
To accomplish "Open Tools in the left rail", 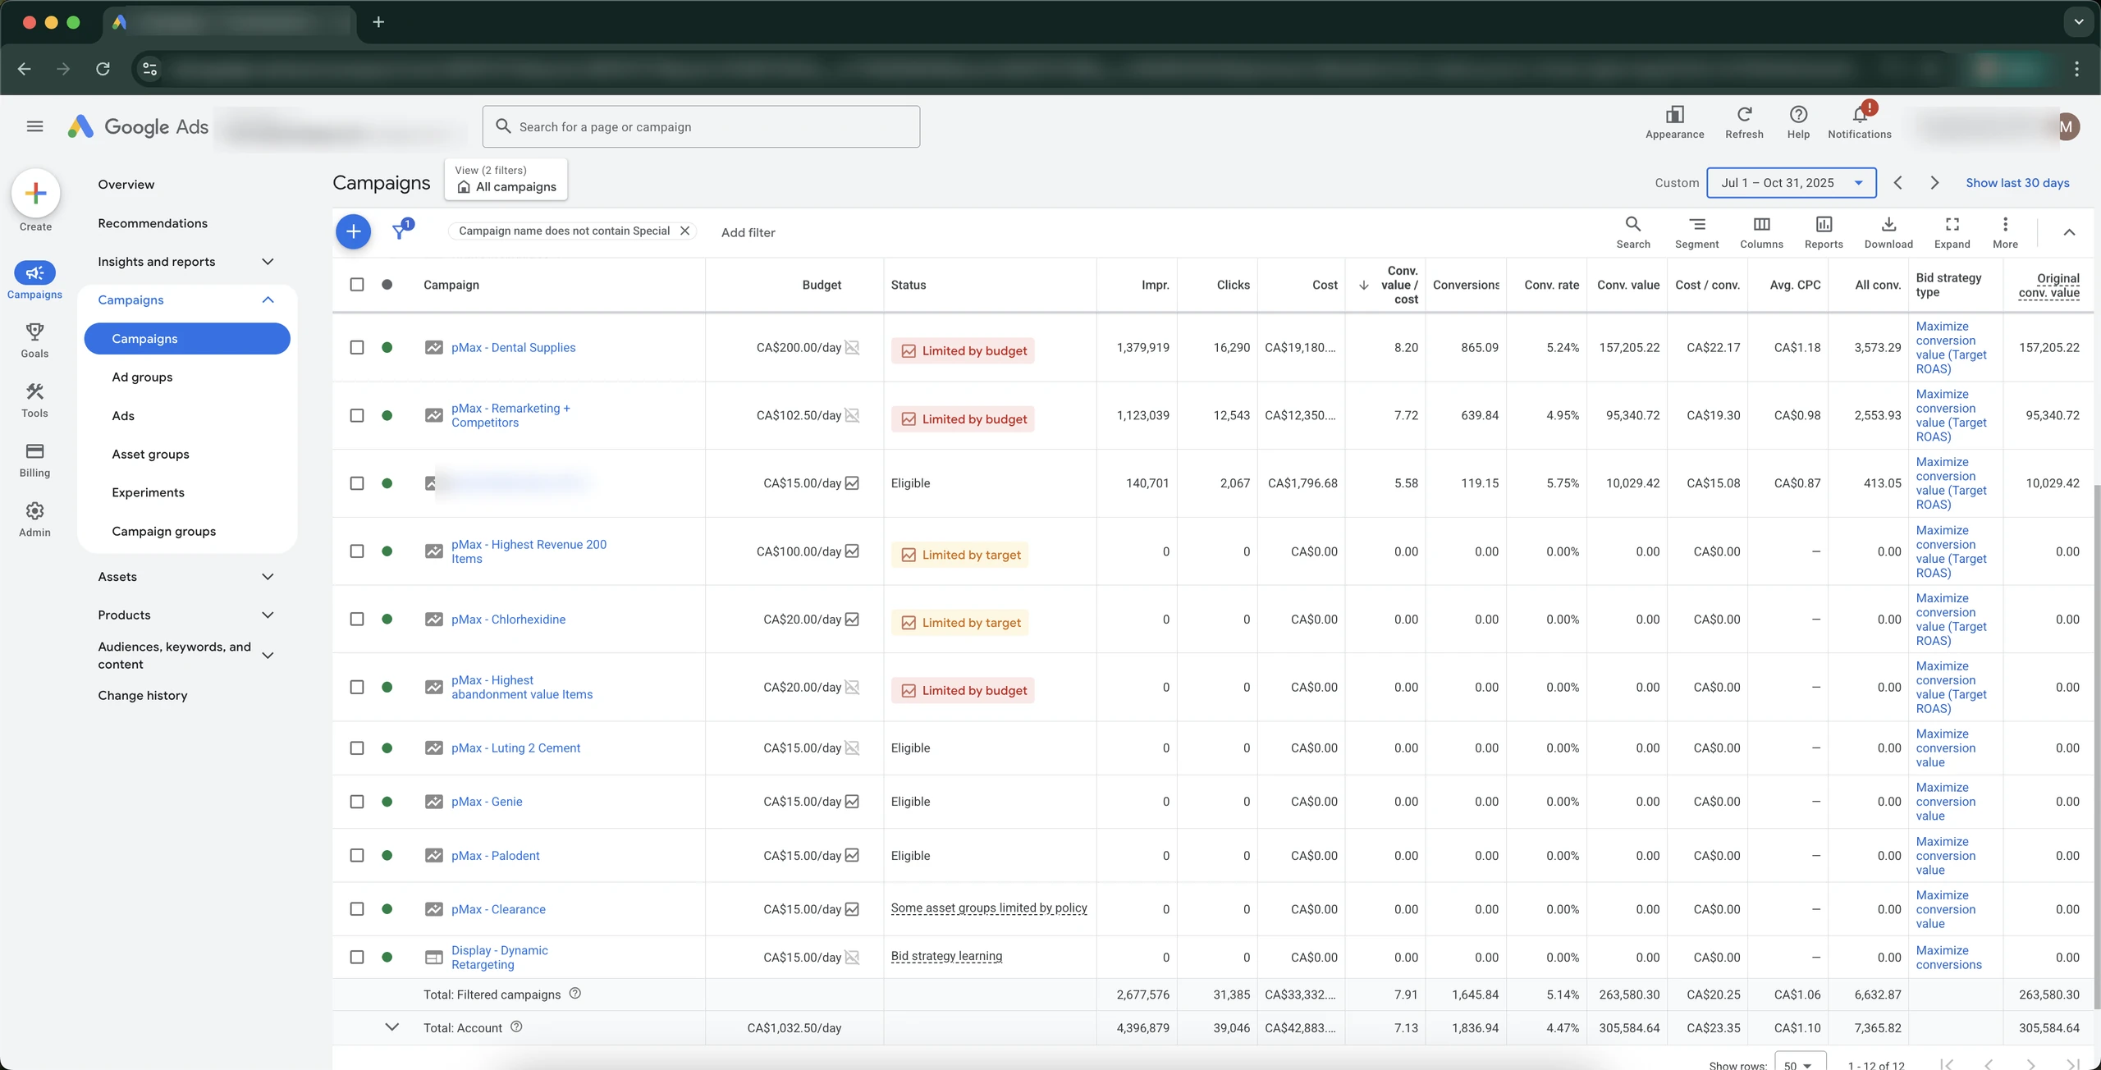I will 34,400.
